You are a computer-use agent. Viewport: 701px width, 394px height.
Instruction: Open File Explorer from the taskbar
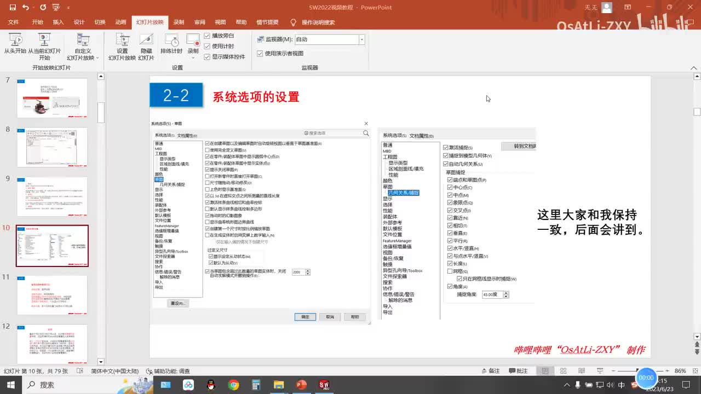[x=278, y=385]
